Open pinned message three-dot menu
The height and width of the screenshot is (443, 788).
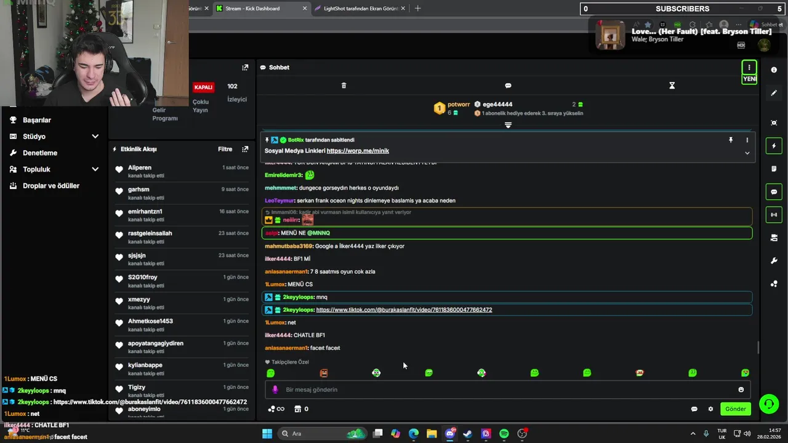coord(747,140)
